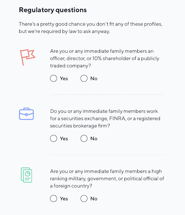Click the 'Yes' text label under shareholder question

[x=64, y=79]
